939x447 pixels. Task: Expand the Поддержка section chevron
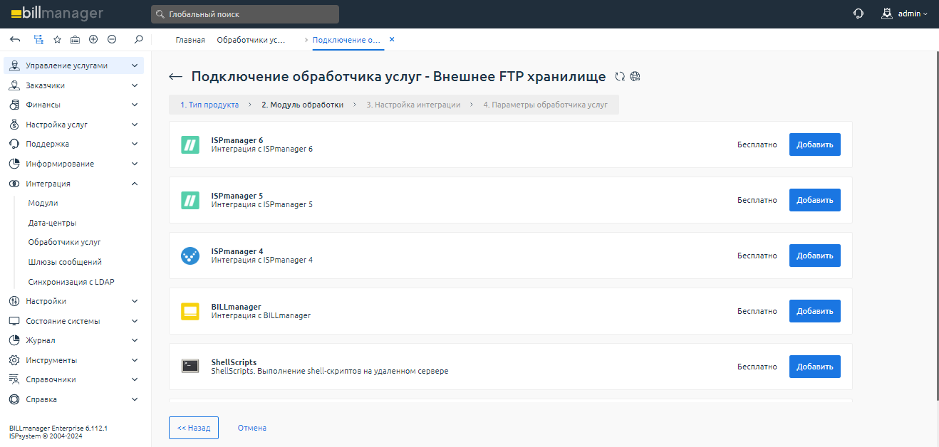pyautogui.click(x=135, y=144)
